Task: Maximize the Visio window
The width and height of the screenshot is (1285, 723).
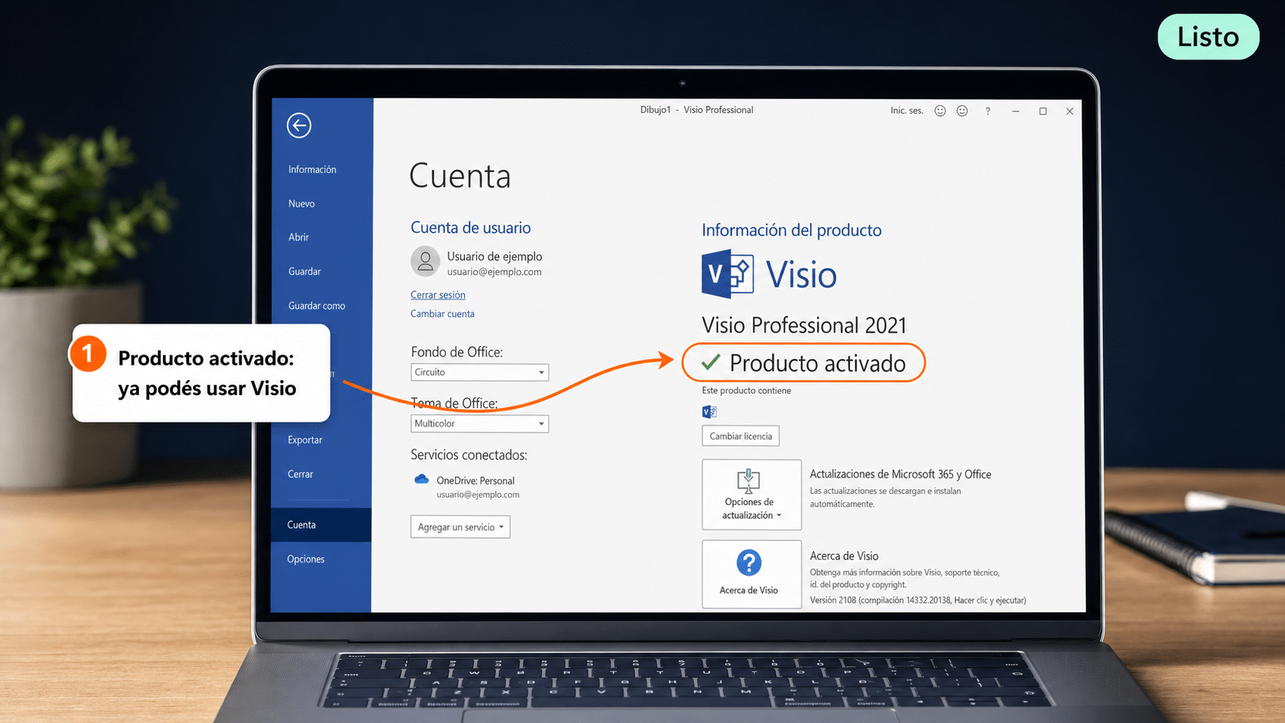Action: [x=1043, y=111]
